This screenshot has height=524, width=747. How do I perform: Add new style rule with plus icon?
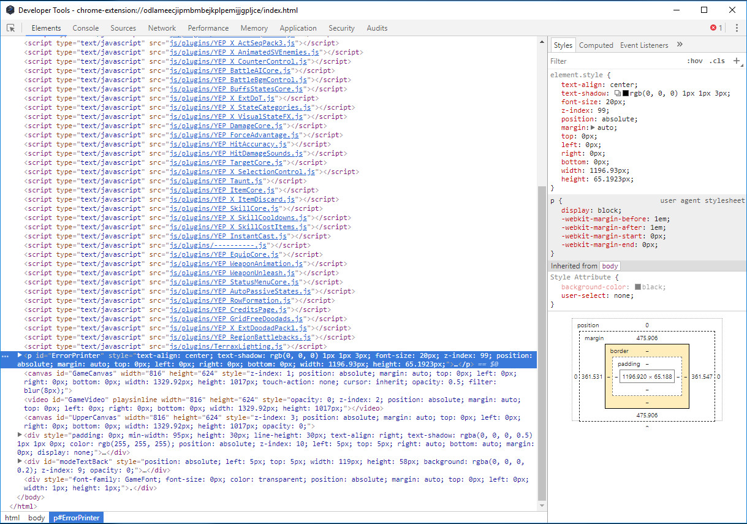[x=737, y=61]
